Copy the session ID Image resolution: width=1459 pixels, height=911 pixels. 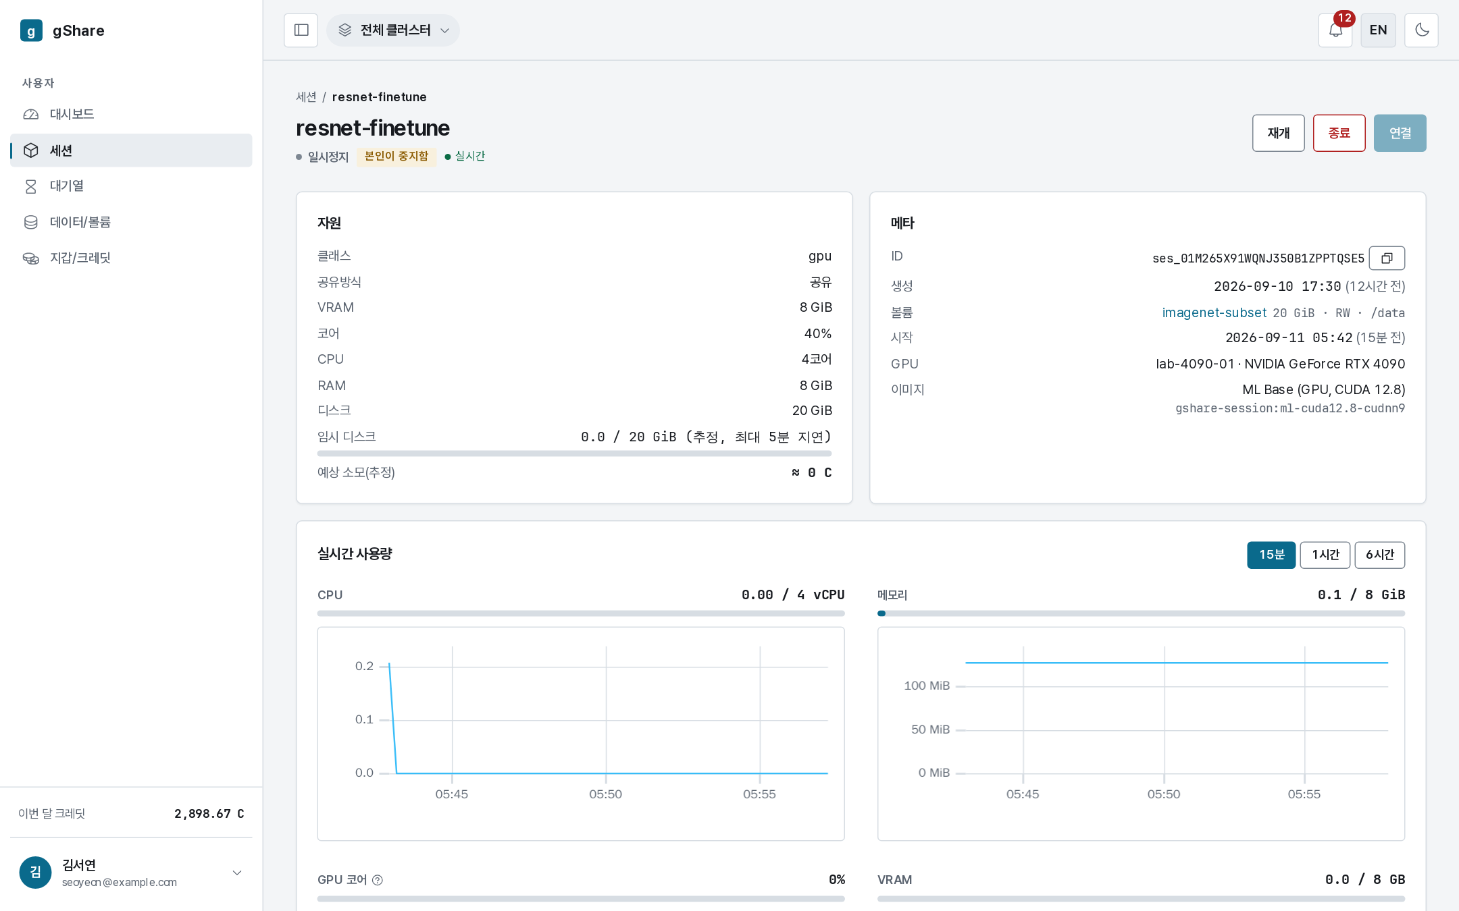coord(1387,258)
